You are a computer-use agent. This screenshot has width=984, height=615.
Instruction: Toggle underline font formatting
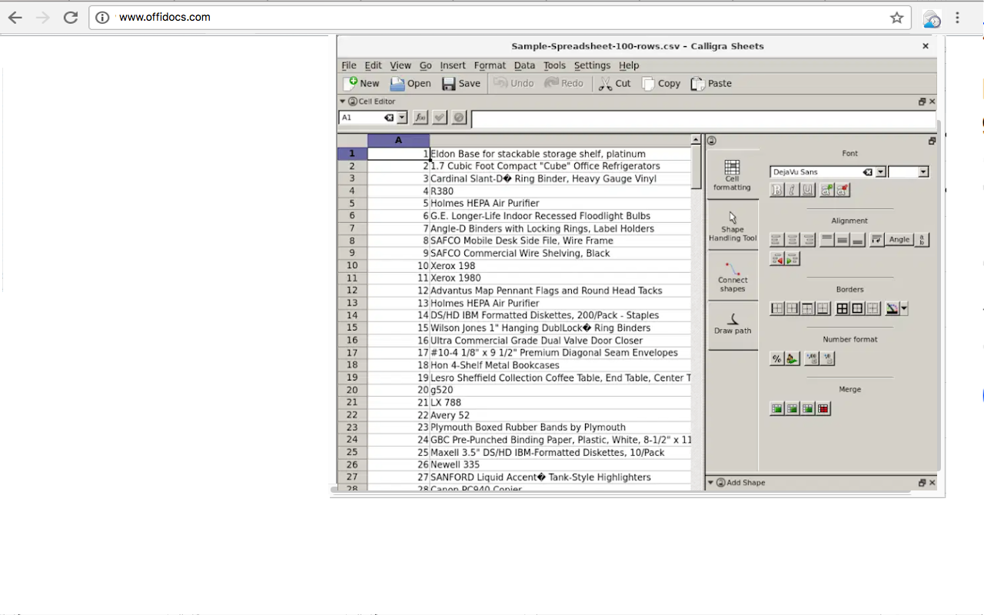coord(807,190)
